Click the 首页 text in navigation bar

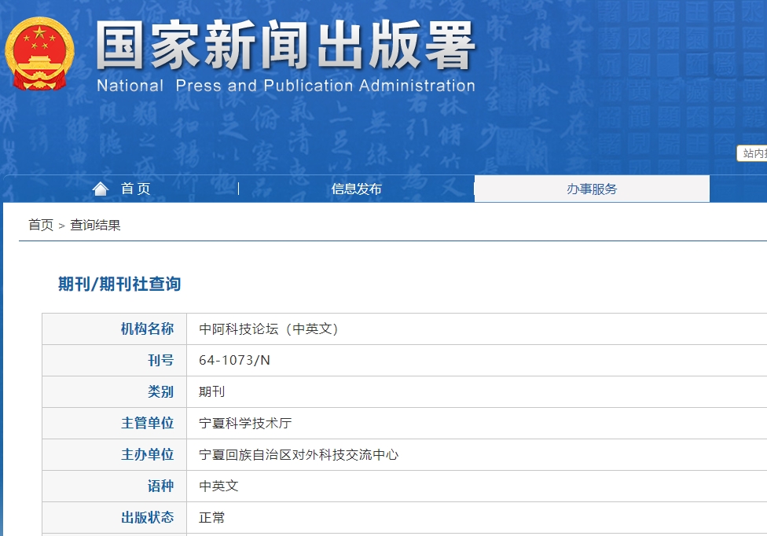click(x=135, y=189)
